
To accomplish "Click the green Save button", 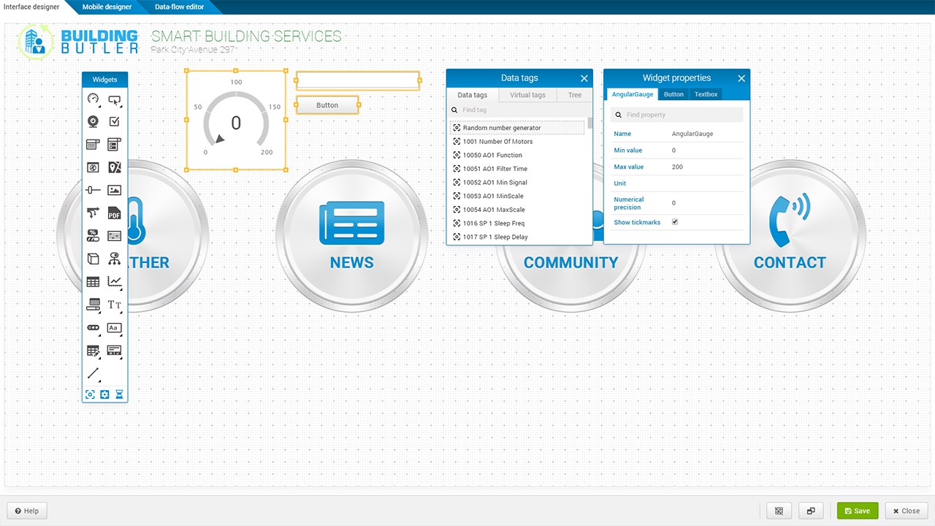I will pyautogui.click(x=858, y=511).
